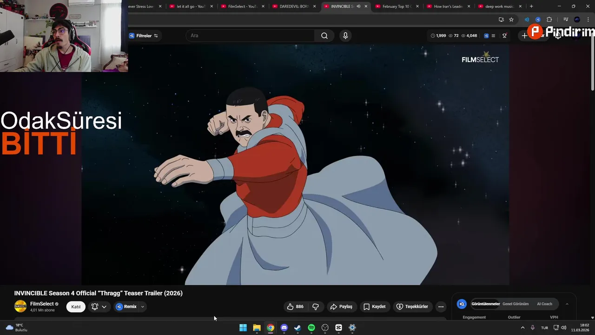Mute the INVINCIBLE tab speaker icon
Screen dimensions: 595x335
point(358,7)
